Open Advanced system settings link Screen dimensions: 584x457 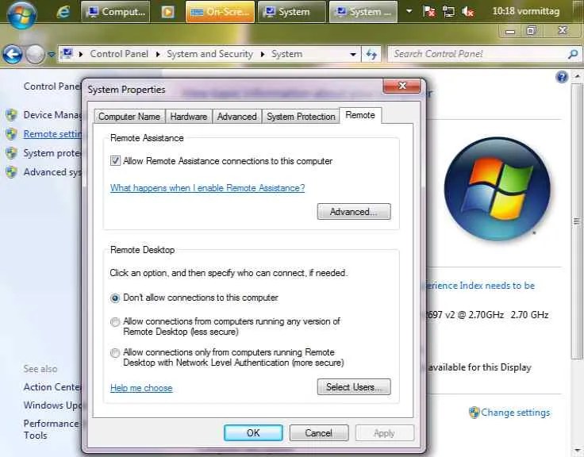click(x=52, y=172)
